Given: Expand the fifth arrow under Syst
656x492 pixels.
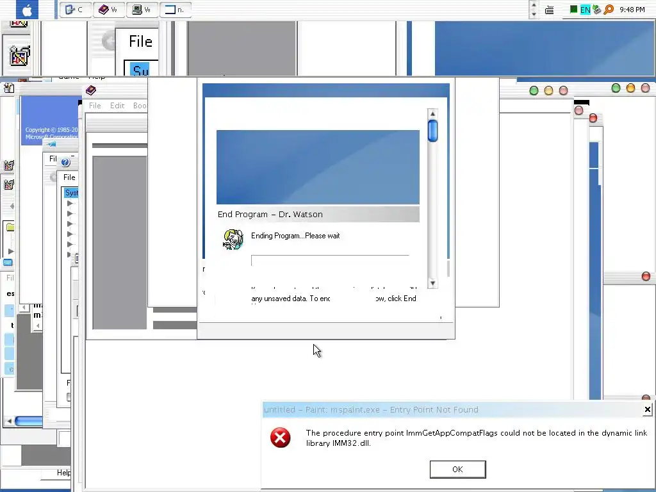Looking at the screenshot, I should [70, 244].
